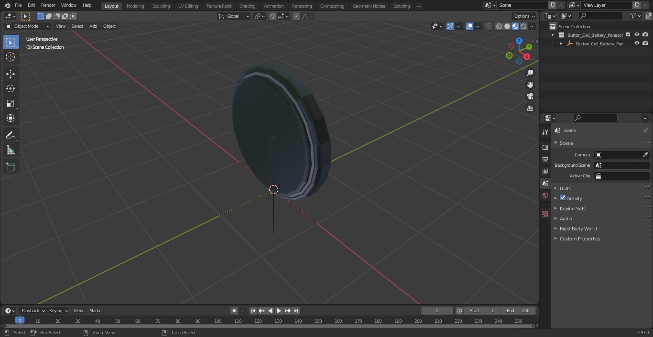The width and height of the screenshot is (653, 337).
Task: Switch to the Geometry Nodes workspace tab
Action: [369, 6]
